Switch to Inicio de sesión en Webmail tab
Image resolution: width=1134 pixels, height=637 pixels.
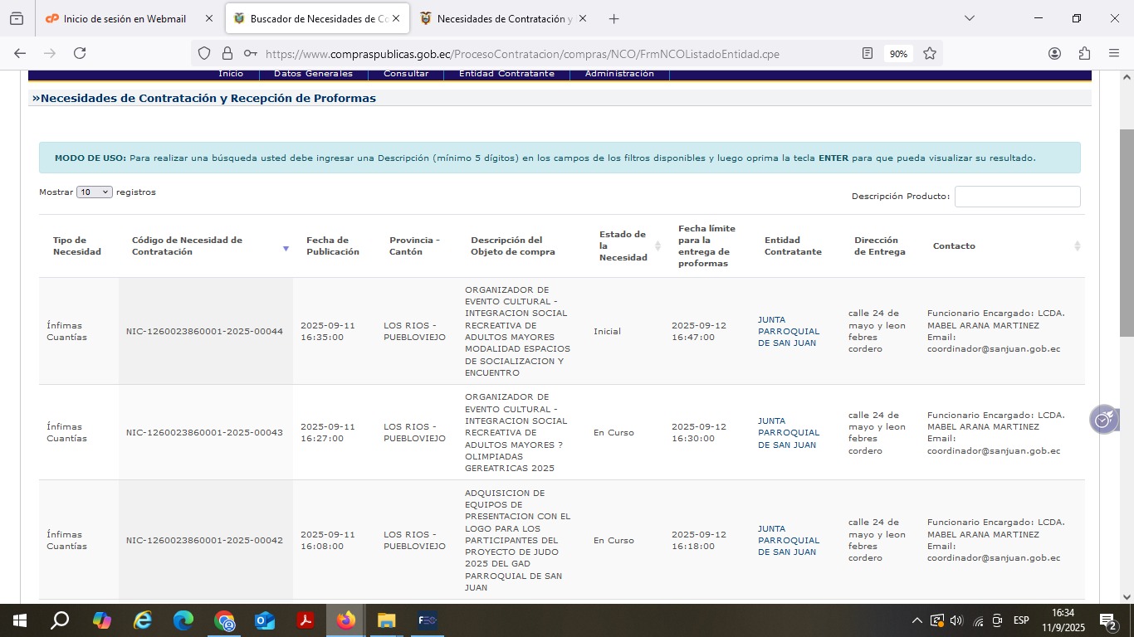(x=125, y=18)
